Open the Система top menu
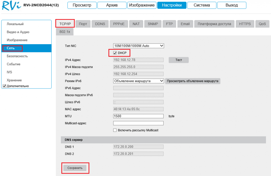The width and height of the screenshot is (271, 176). tap(202, 5)
